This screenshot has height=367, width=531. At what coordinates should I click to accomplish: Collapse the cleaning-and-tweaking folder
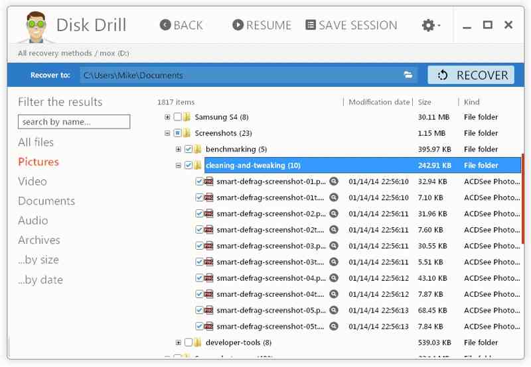(178, 165)
